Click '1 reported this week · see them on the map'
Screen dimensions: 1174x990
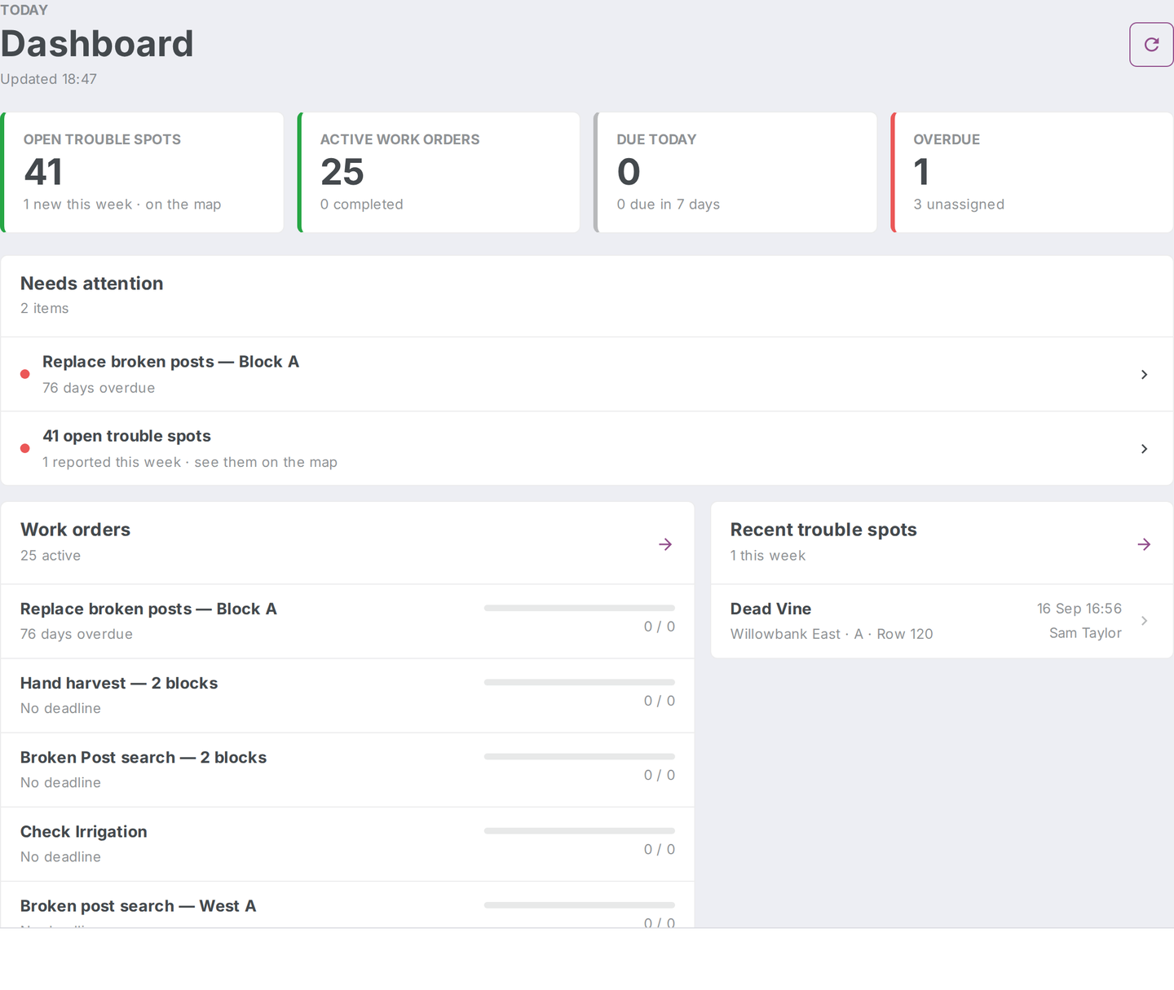pyautogui.click(x=190, y=462)
